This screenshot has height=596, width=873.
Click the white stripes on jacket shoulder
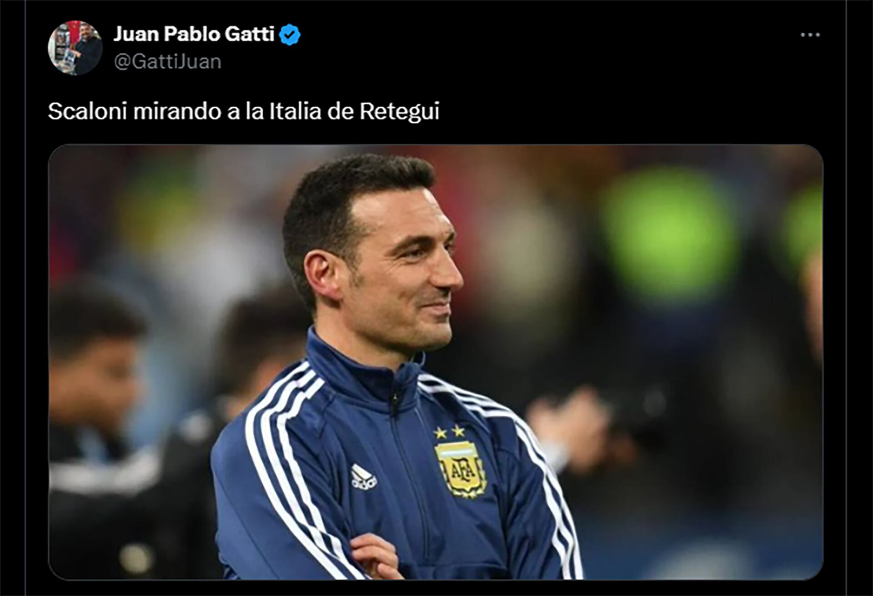point(282,409)
